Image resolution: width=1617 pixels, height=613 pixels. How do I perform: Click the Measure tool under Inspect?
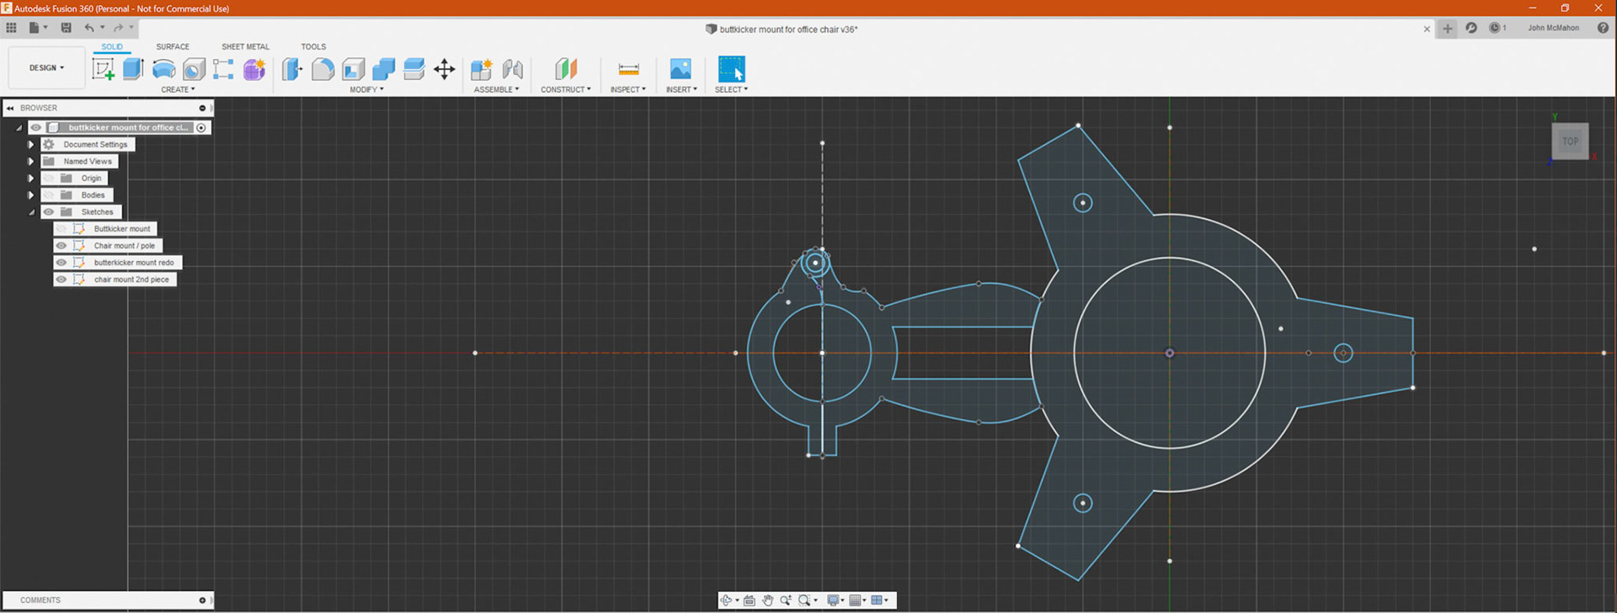click(x=628, y=69)
